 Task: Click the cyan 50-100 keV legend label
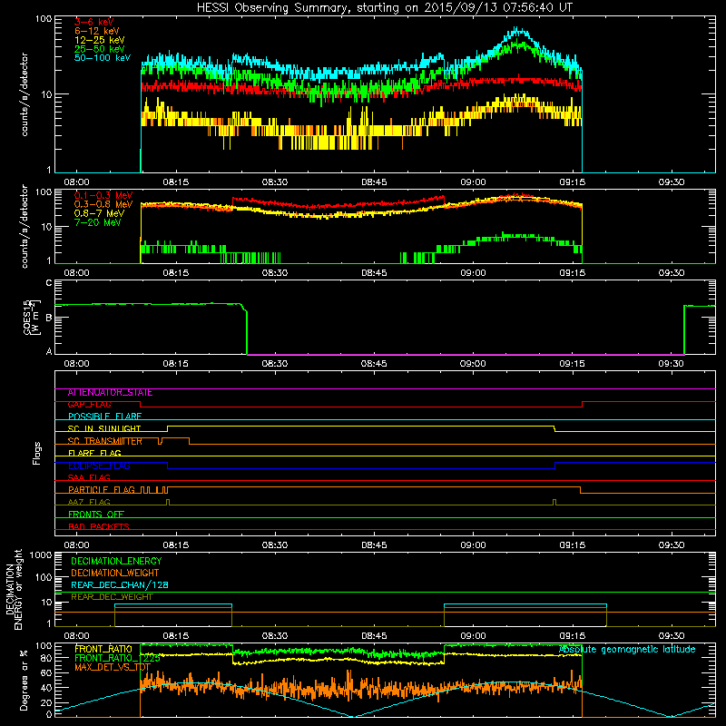click(103, 58)
